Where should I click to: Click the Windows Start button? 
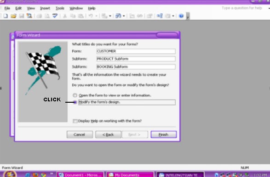tap(10, 174)
